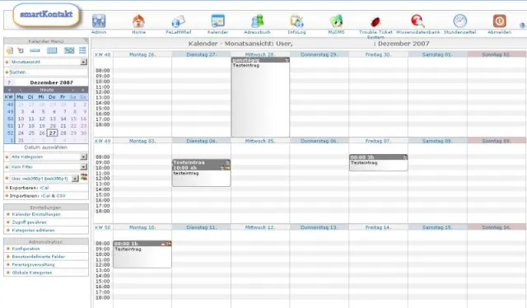Open Konfiguration under Administration
Image resolution: width=527 pixels, height=308 pixels.
(26, 249)
